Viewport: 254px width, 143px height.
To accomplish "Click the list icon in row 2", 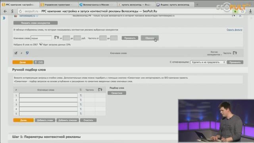I will click(x=81, y=100).
